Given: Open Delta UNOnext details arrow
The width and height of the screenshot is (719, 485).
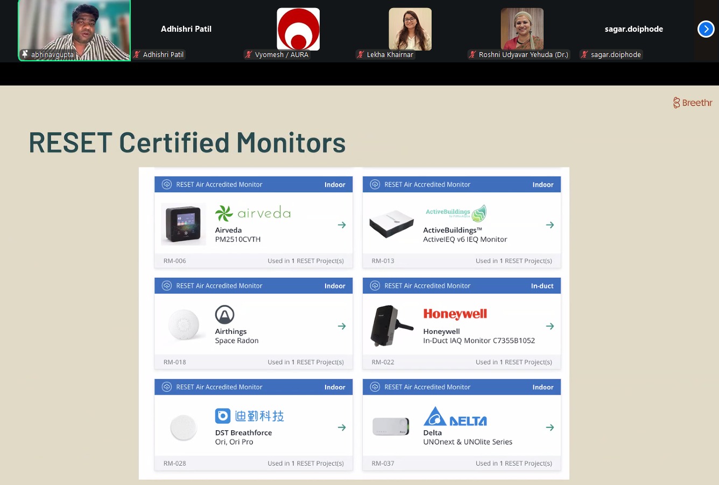Looking at the screenshot, I should click(549, 427).
